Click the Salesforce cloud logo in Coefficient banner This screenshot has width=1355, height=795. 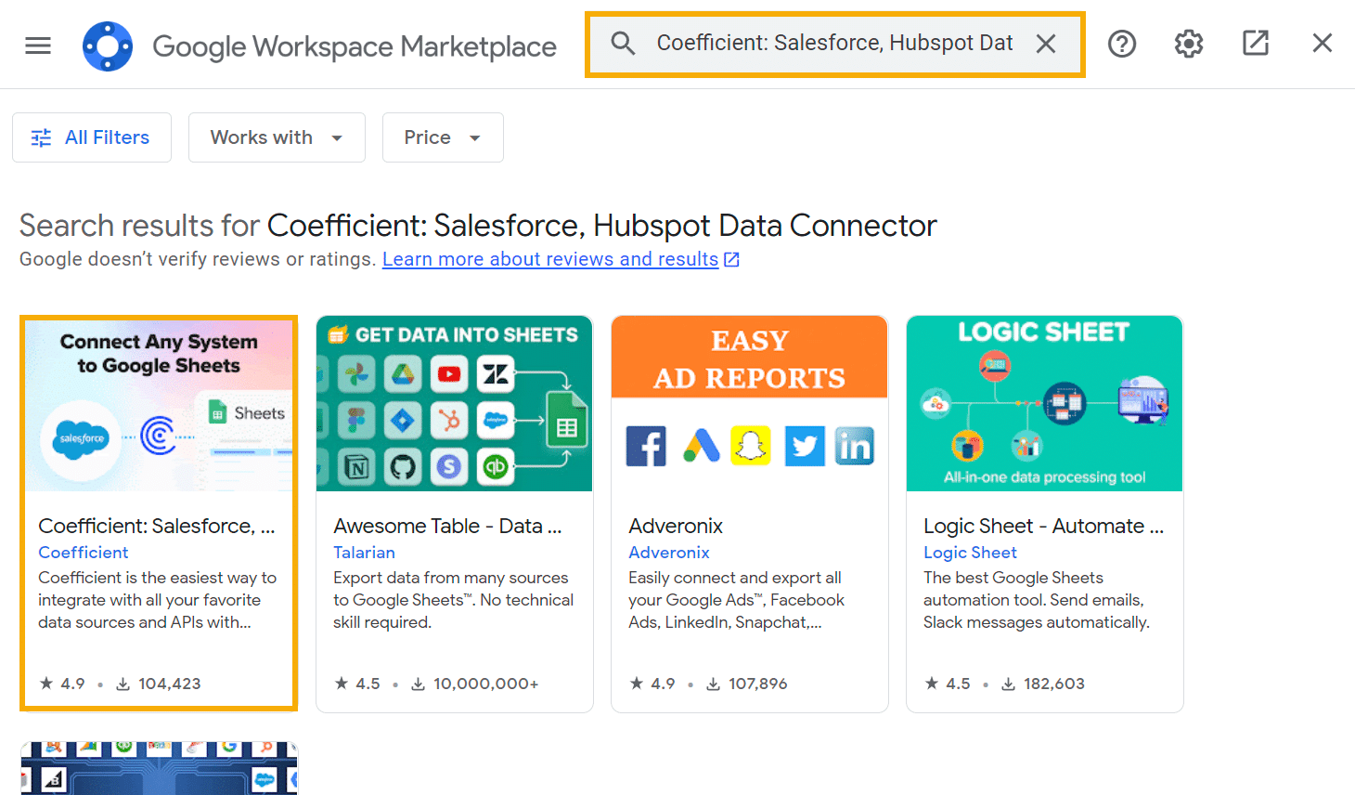82,438
